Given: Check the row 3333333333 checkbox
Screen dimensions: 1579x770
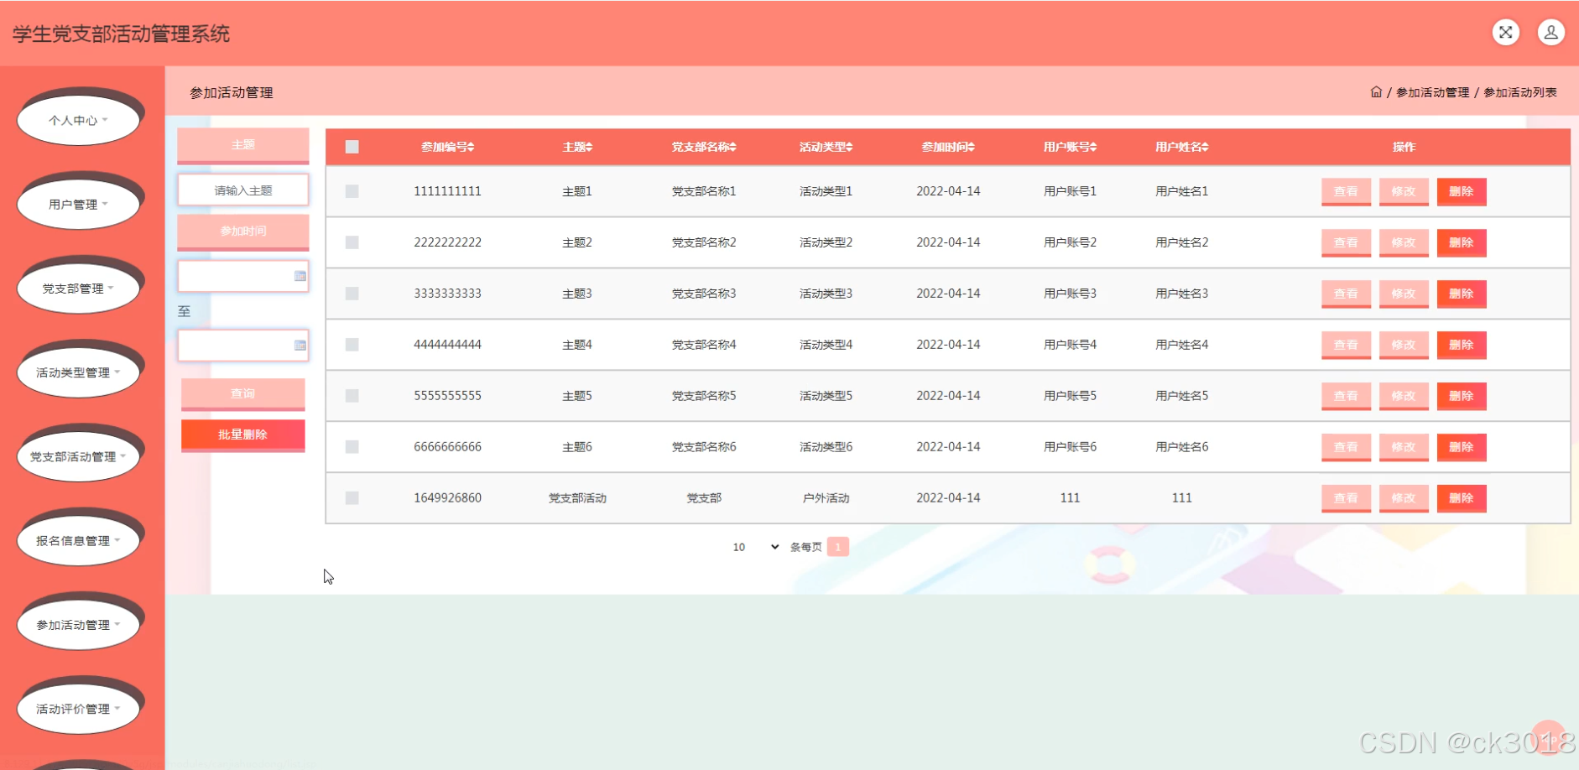Looking at the screenshot, I should pos(352,294).
